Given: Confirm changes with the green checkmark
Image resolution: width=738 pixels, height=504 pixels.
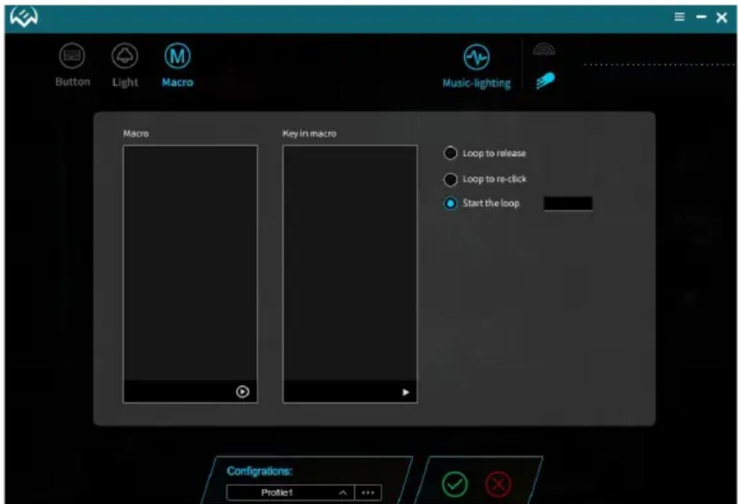Looking at the screenshot, I should (x=454, y=484).
